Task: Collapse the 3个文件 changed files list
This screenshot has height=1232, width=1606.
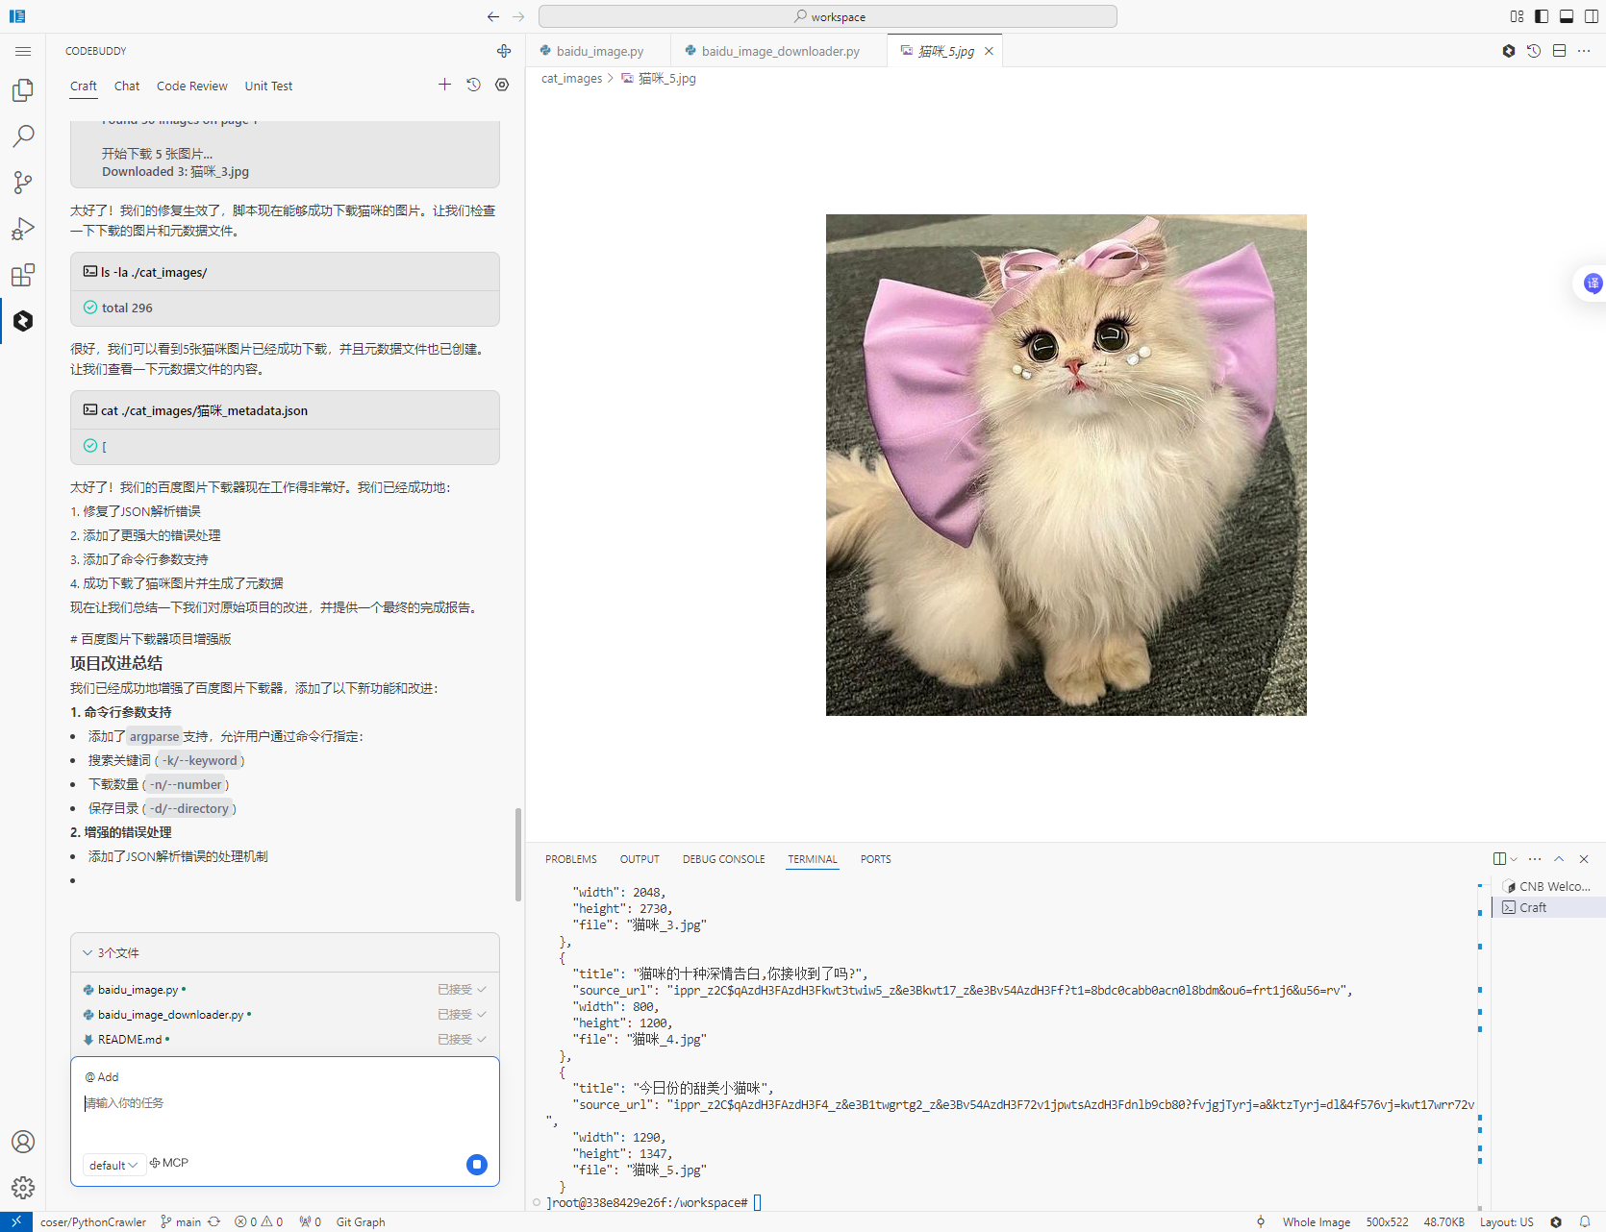Action: click(88, 952)
